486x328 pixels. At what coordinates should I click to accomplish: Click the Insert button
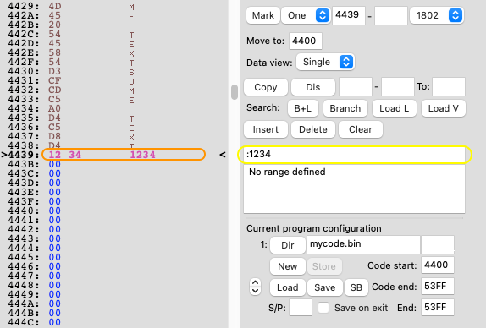tap(266, 129)
